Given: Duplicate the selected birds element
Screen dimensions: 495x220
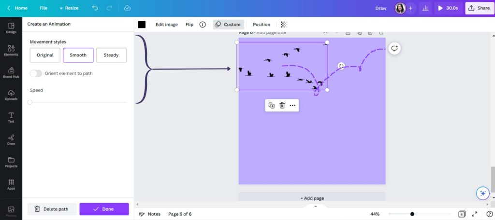Looking at the screenshot, I should click(272, 105).
